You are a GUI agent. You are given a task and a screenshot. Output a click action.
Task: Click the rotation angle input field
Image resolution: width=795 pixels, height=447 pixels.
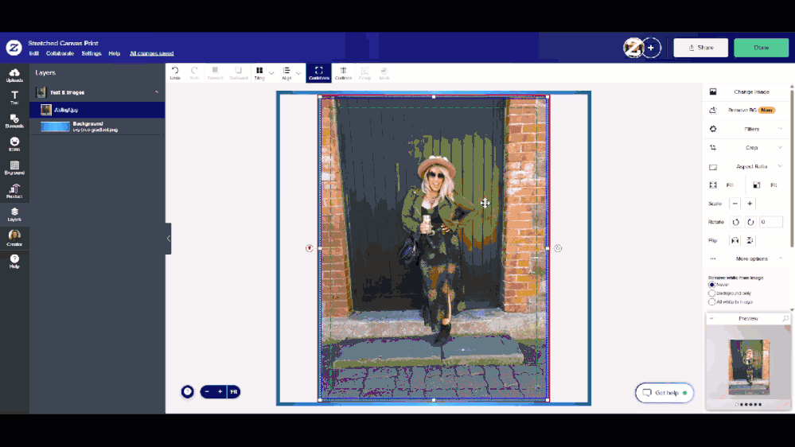[x=770, y=222]
